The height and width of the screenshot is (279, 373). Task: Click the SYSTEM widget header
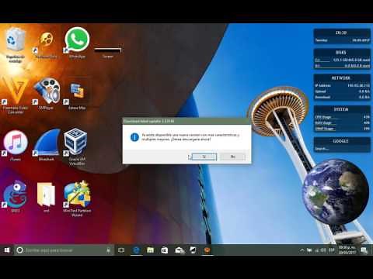click(x=341, y=109)
